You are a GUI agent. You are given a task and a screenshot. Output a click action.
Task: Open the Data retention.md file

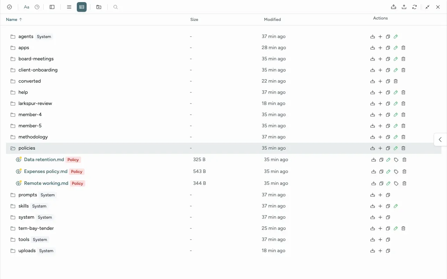click(44, 159)
